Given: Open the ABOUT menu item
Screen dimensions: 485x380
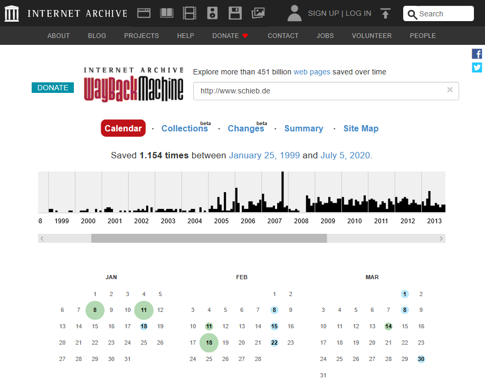Looking at the screenshot, I should [59, 35].
